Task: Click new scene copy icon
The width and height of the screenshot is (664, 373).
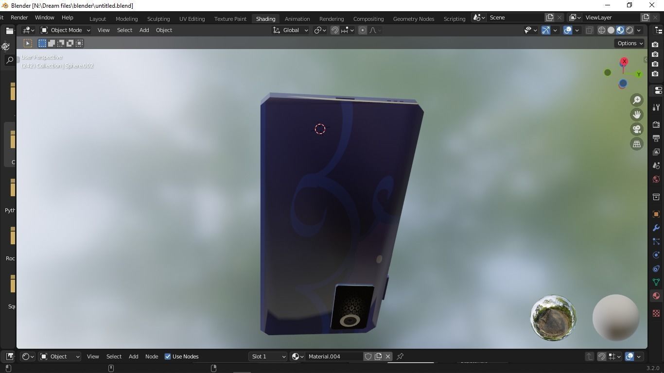Action: tap(550, 17)
